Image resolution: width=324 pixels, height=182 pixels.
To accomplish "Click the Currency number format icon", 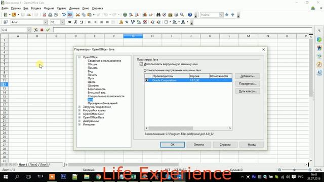I will (121, 22).
